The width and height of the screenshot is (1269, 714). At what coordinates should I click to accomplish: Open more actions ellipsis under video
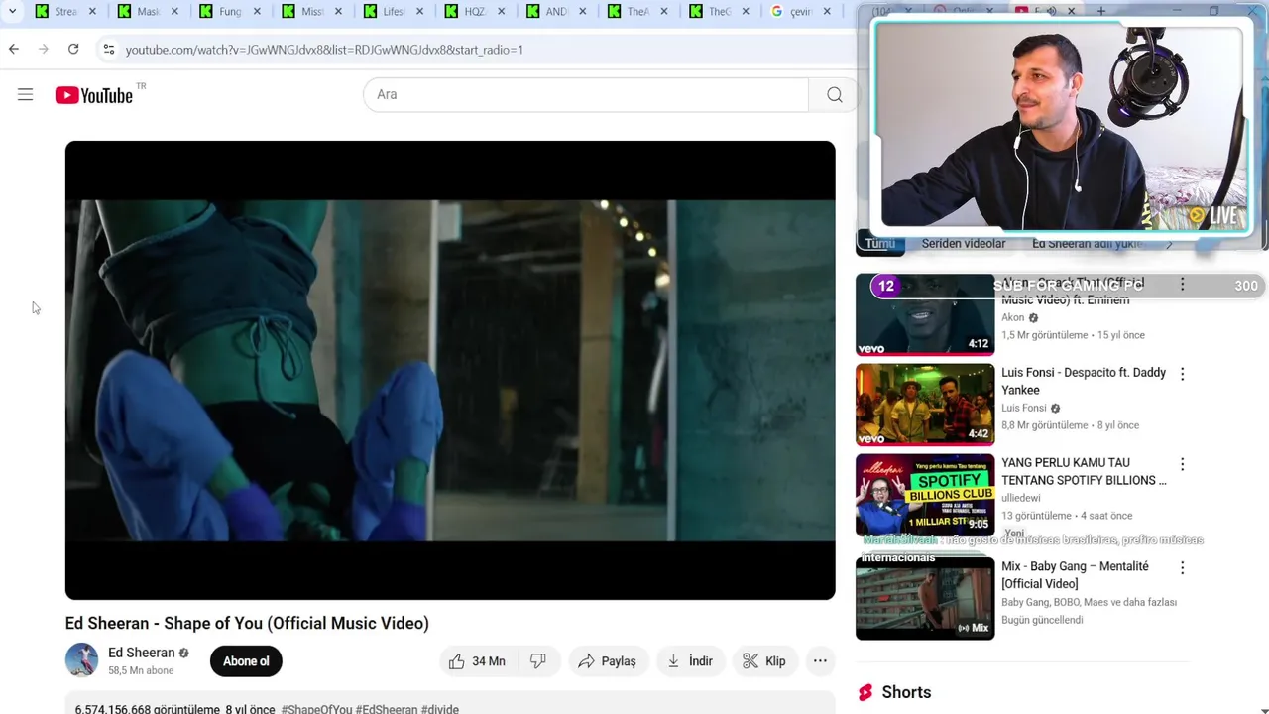(820, 661)
